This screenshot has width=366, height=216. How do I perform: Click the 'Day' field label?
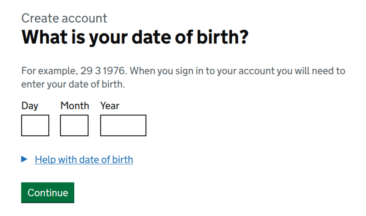coord(30,106)
